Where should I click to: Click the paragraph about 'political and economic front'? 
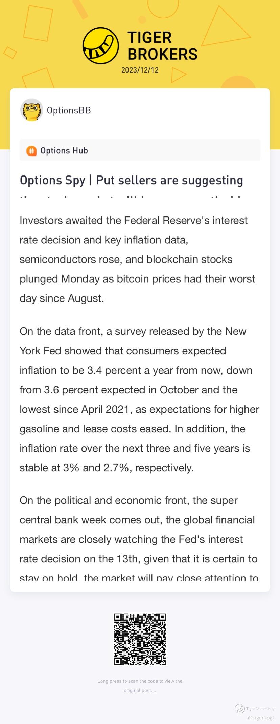point(139,539)
